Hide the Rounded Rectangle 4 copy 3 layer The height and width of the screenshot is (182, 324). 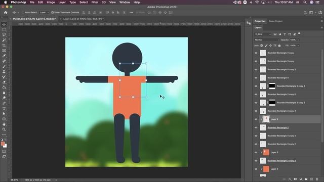coord(256,70)
